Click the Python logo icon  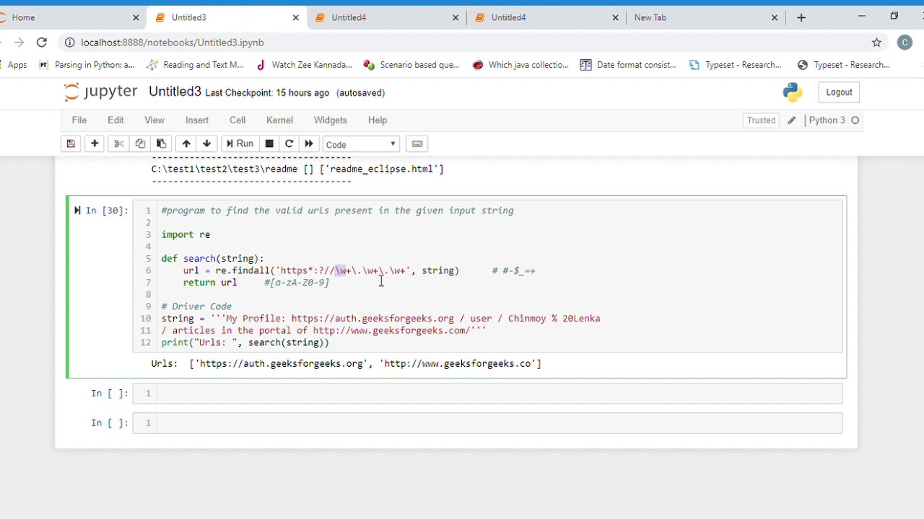click(x=793, y=92)
